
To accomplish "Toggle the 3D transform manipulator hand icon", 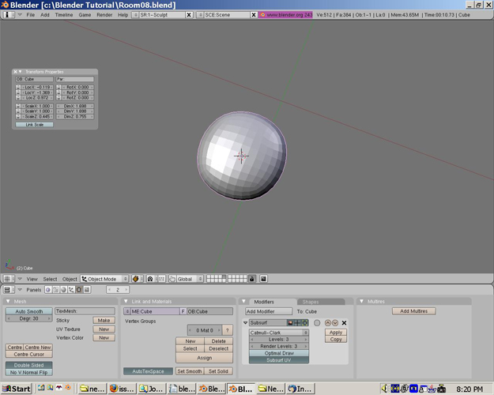I will tap(172, 279).
